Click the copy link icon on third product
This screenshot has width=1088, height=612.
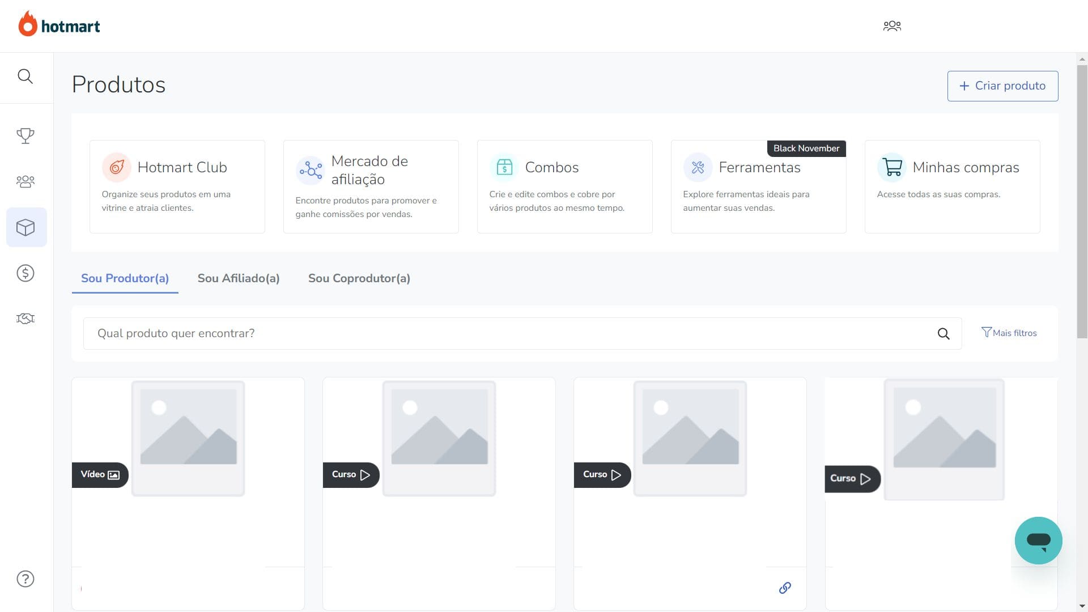[785, 588]
